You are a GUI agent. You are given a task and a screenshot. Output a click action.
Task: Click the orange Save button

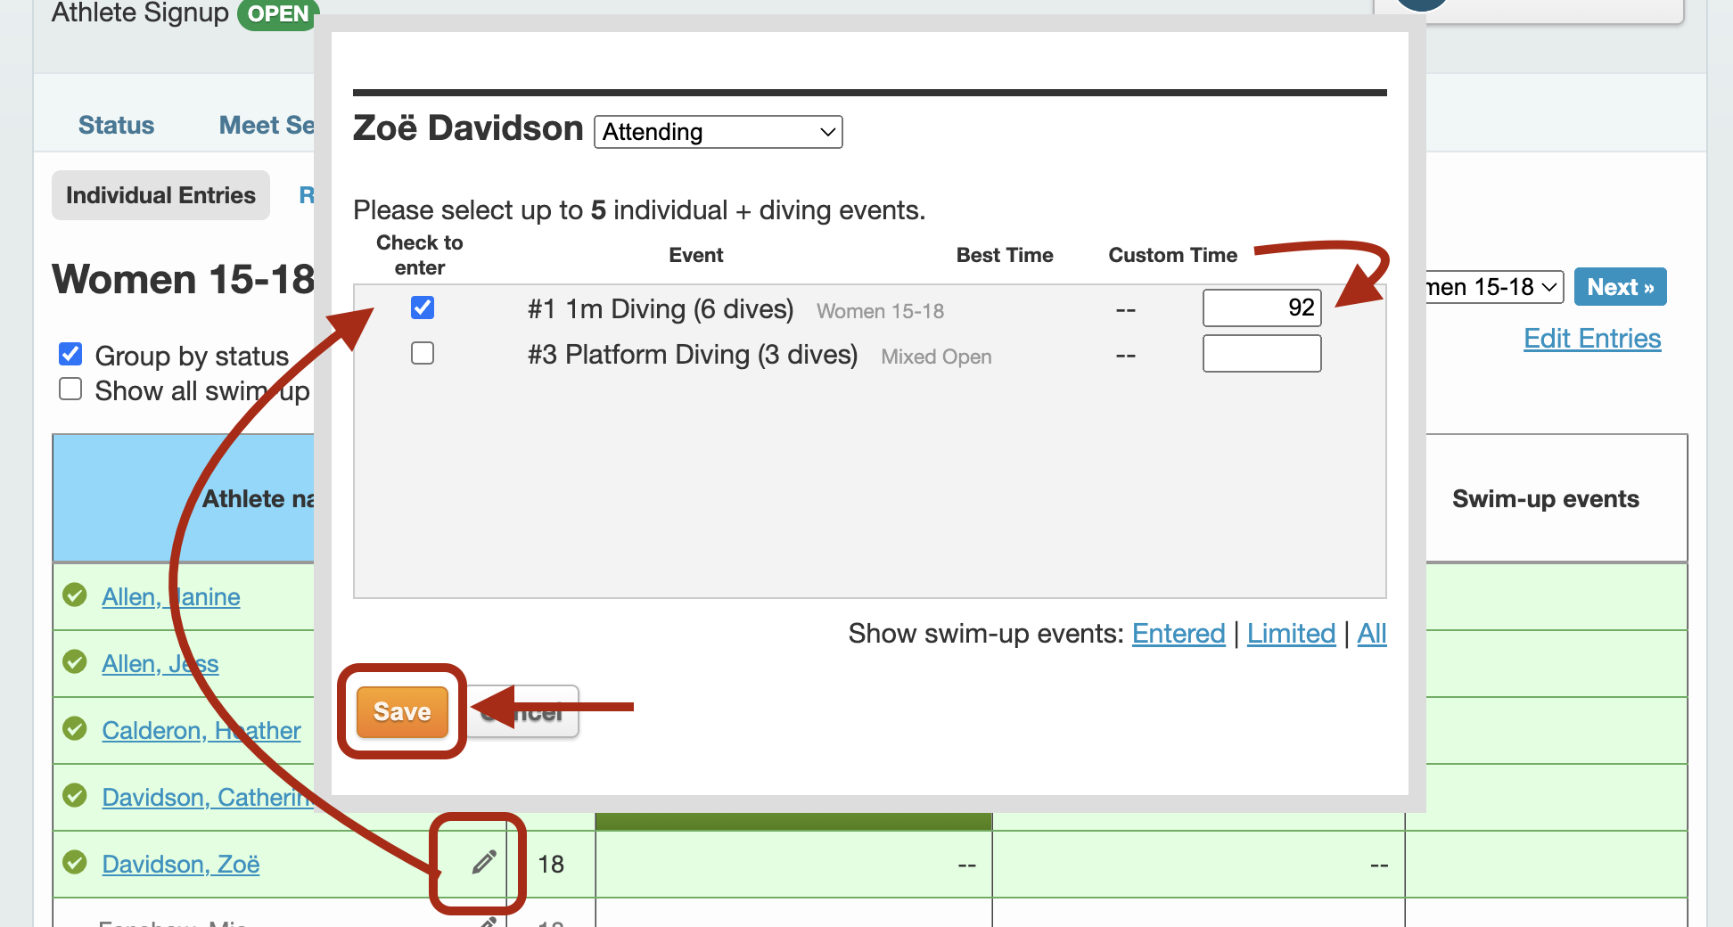click(402, 711)
